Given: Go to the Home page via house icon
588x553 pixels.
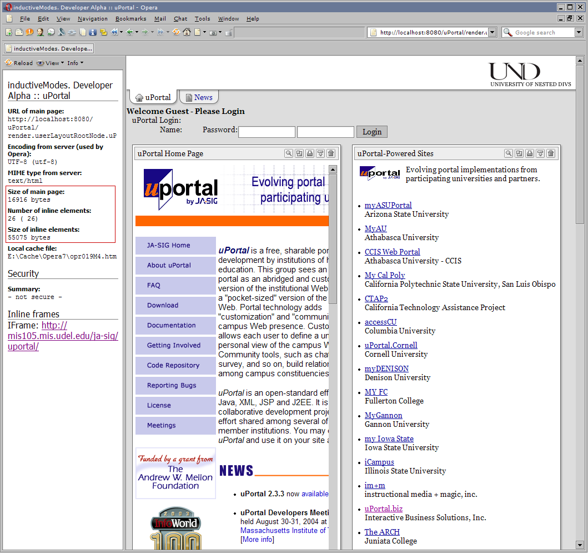Looking at the screenshot, I should pyautogui.click(x=187, y=32).
